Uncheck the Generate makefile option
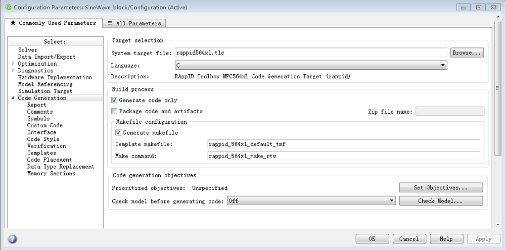The height and width of the screenshot is (250, 505). [x=118, y=133]
